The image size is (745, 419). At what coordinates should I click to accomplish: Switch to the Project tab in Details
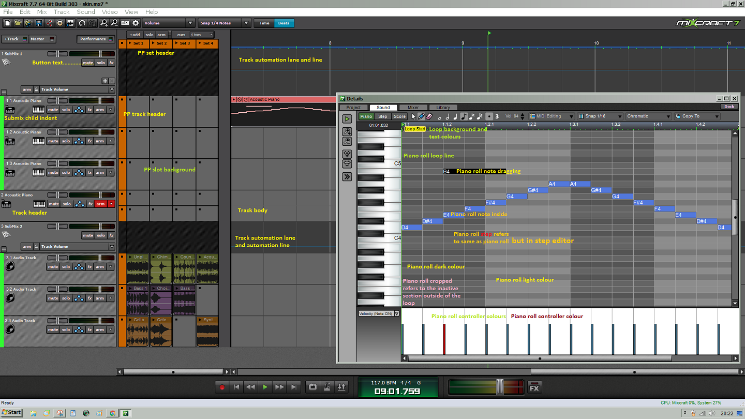(354, 108)
